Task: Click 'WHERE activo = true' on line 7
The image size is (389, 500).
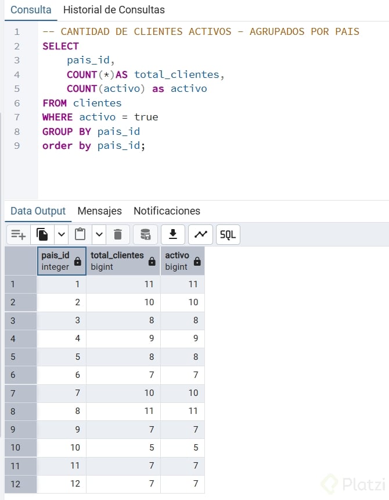Action: click(100, 117)
